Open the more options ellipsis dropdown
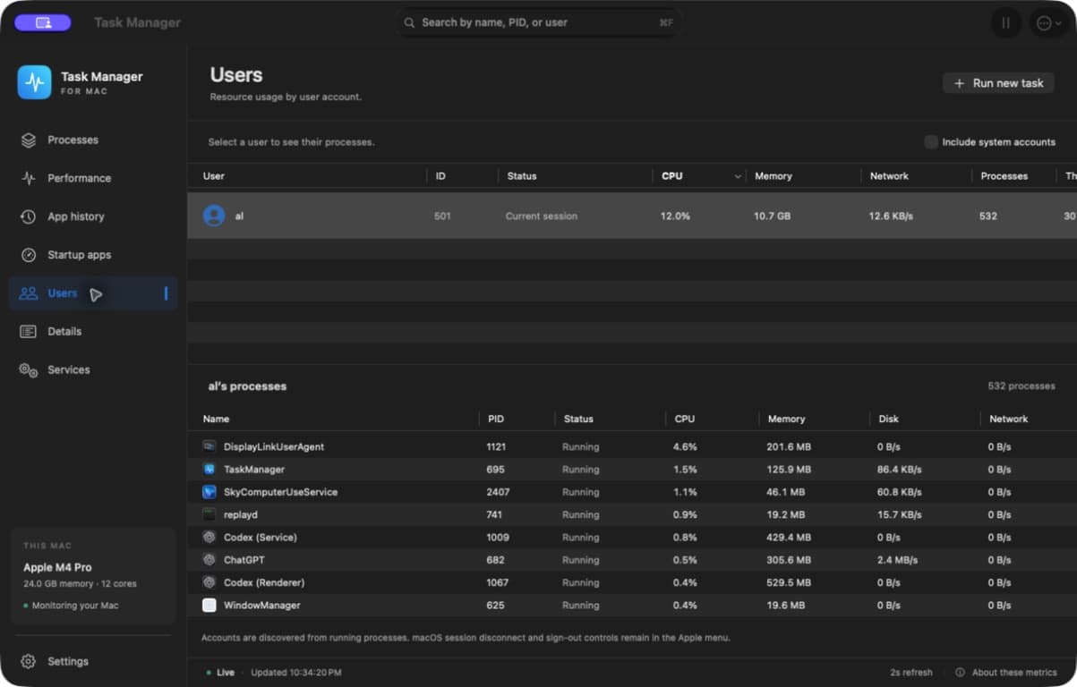The height and width of the screenshot is (687, 1077). pyautogui.click(x=1047, y=23)
